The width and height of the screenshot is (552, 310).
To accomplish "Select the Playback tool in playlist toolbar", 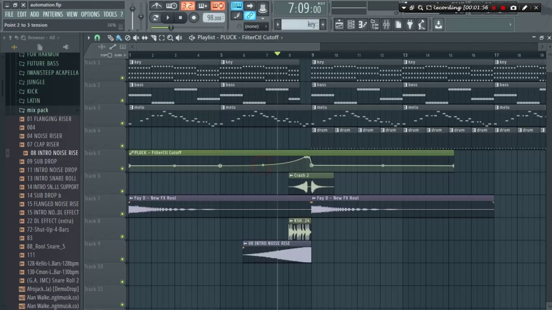I will point(179,38).
